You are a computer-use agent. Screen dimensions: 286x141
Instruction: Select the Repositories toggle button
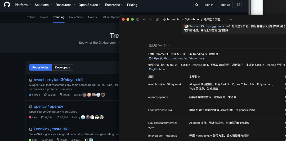pyautogui.click(x=41, y=67)
